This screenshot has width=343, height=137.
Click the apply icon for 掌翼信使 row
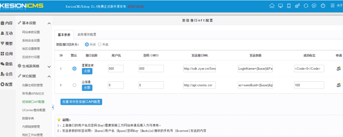click(x=338, y=68)
